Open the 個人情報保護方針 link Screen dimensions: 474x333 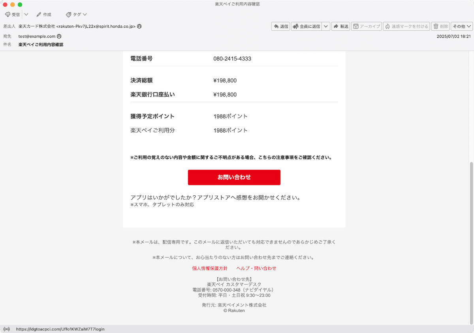click(210, 268)
